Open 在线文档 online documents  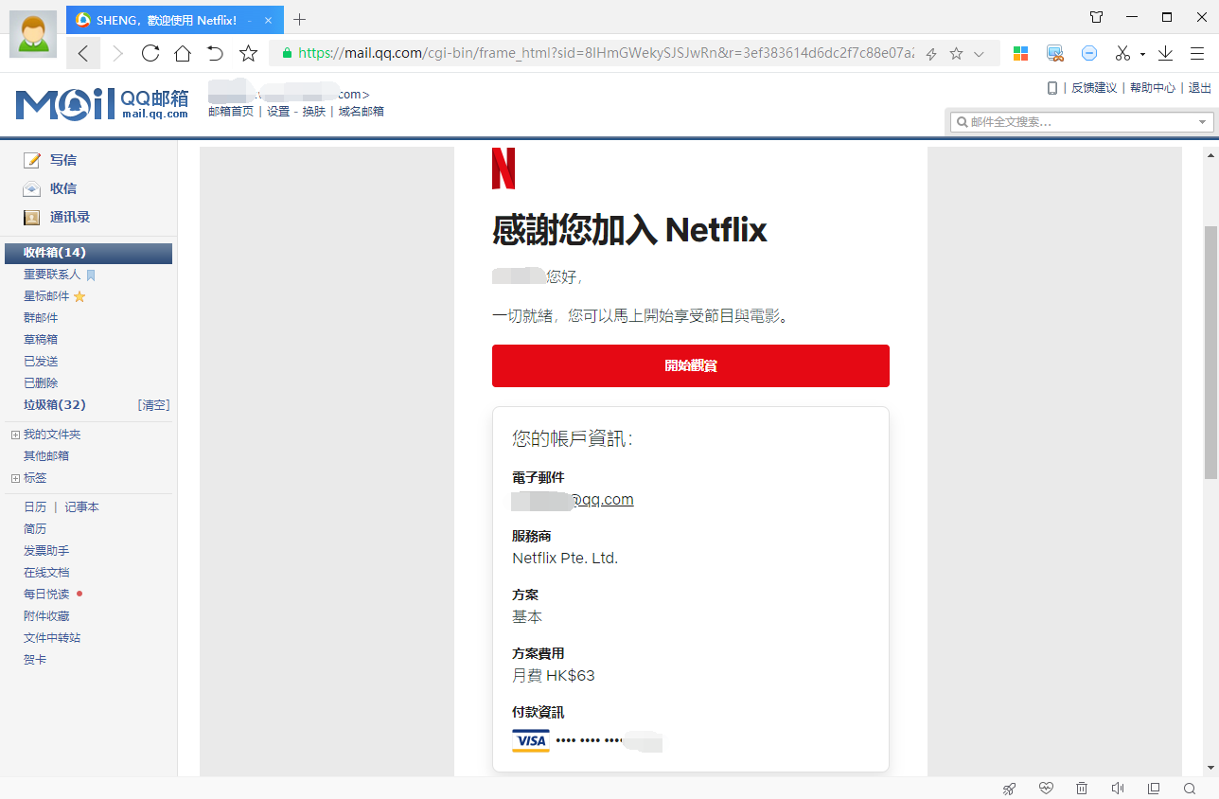(x=46, y=573)
